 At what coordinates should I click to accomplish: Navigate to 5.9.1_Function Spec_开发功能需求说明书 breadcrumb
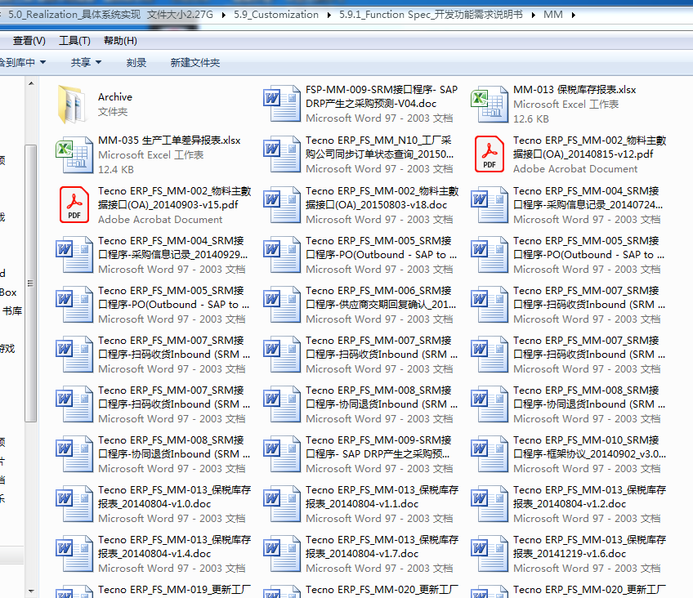point(431,15)
